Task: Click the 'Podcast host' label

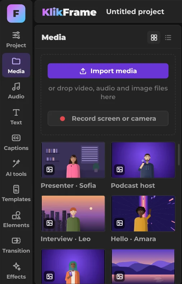Action: 133,186
